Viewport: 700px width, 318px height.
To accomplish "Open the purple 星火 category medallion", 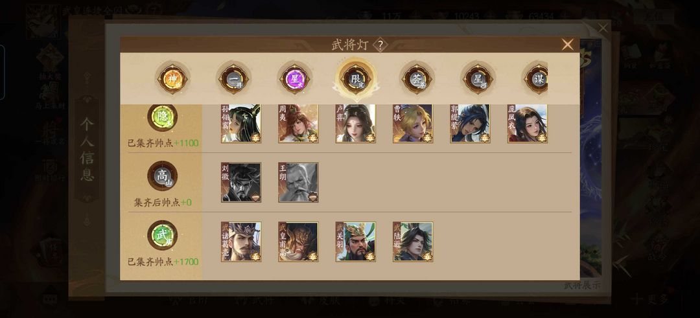I will pyautogui.click(x=295, y=79).
